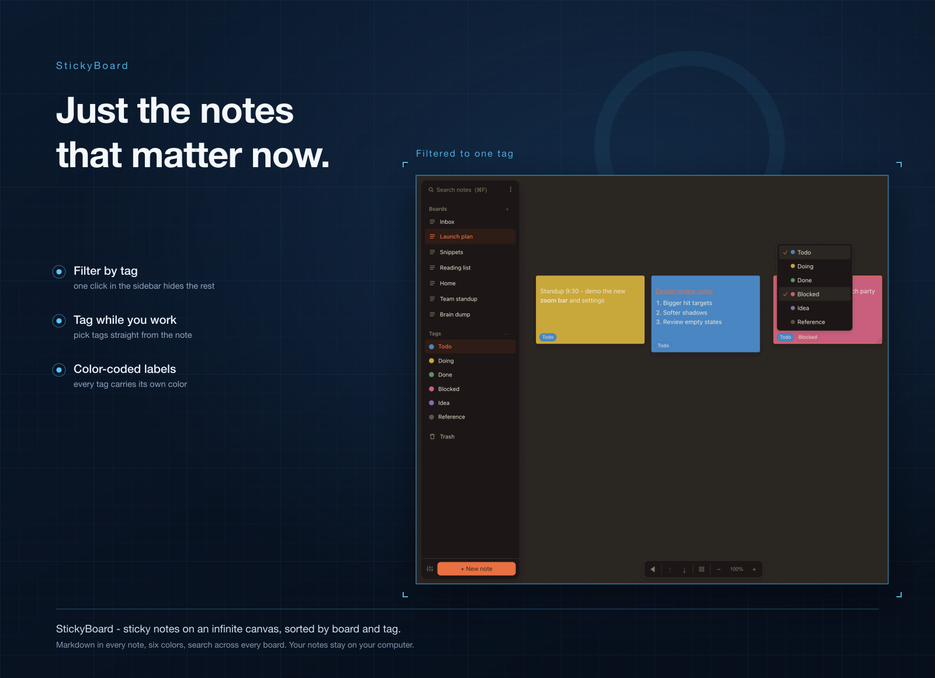Select the yellow Standup 9:30 note
The height and width of the screenshot is (678, 935).
coord(590,310)
